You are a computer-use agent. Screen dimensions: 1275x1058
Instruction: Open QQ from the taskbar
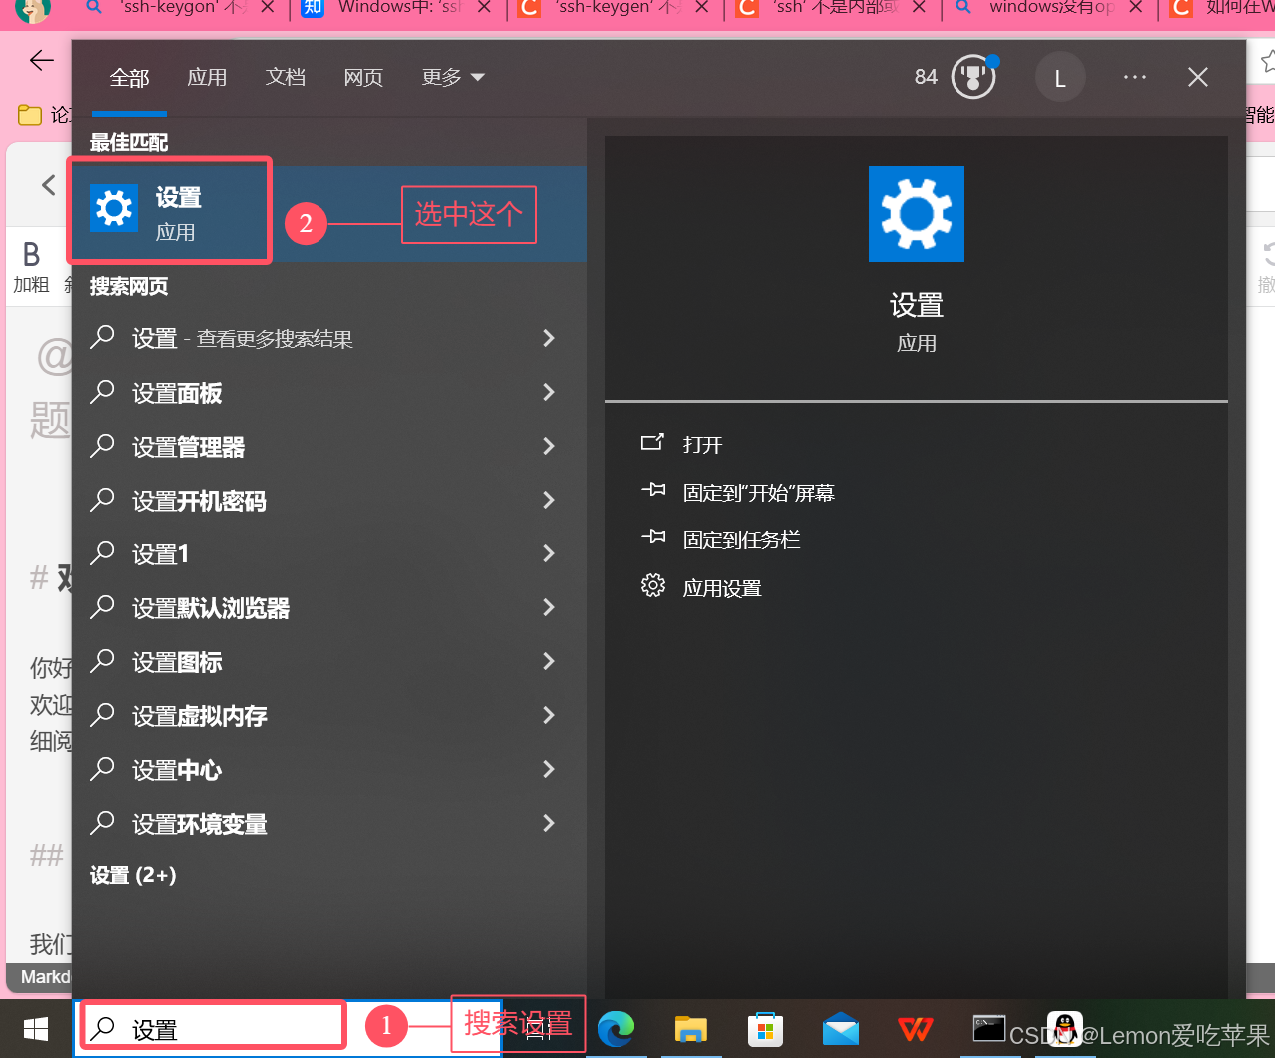pos(1064,1028)
